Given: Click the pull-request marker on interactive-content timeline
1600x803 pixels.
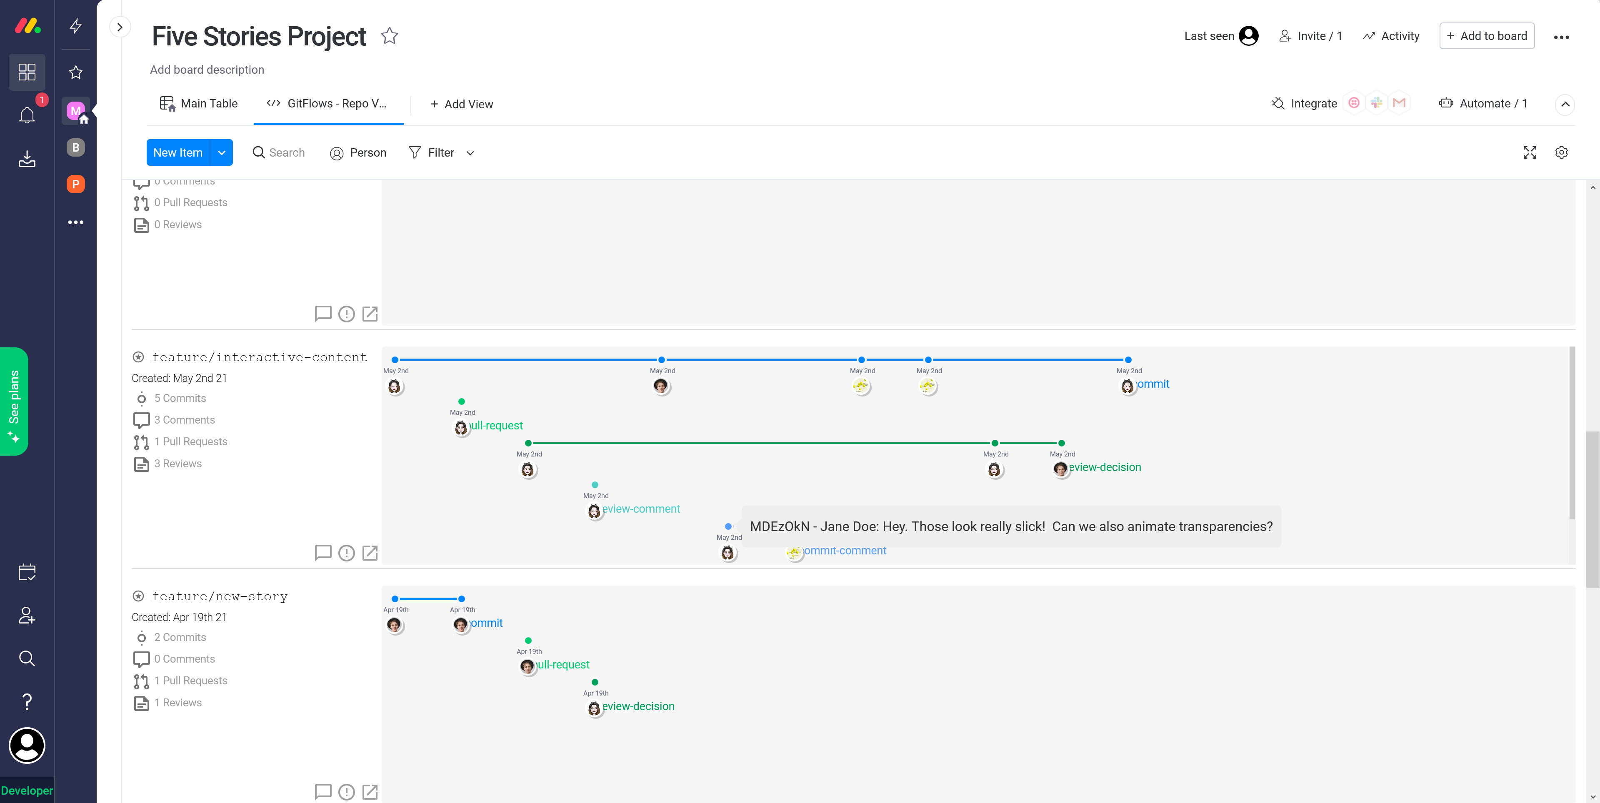Looking at the screenshot, I should point(462,402).
